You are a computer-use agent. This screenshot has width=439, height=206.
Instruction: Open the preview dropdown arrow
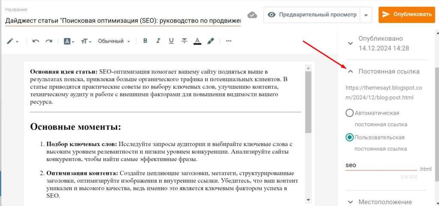point(366,15)
